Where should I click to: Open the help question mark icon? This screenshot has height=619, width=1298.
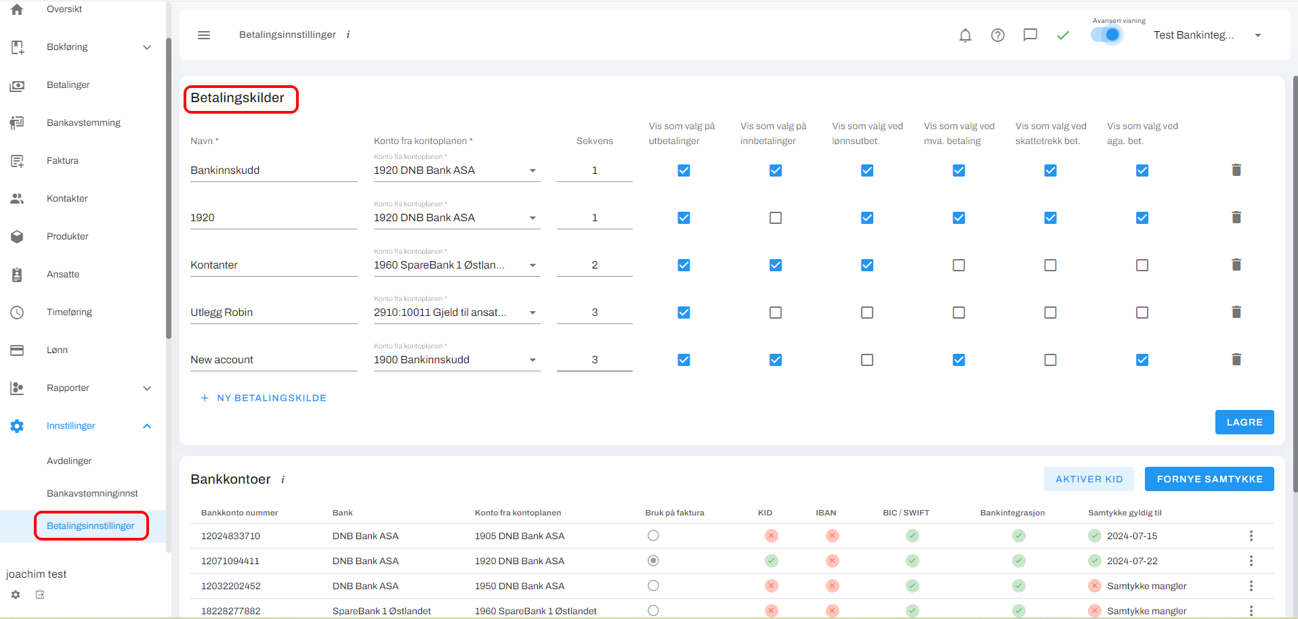pyautogui.click(x=998, y=35)
